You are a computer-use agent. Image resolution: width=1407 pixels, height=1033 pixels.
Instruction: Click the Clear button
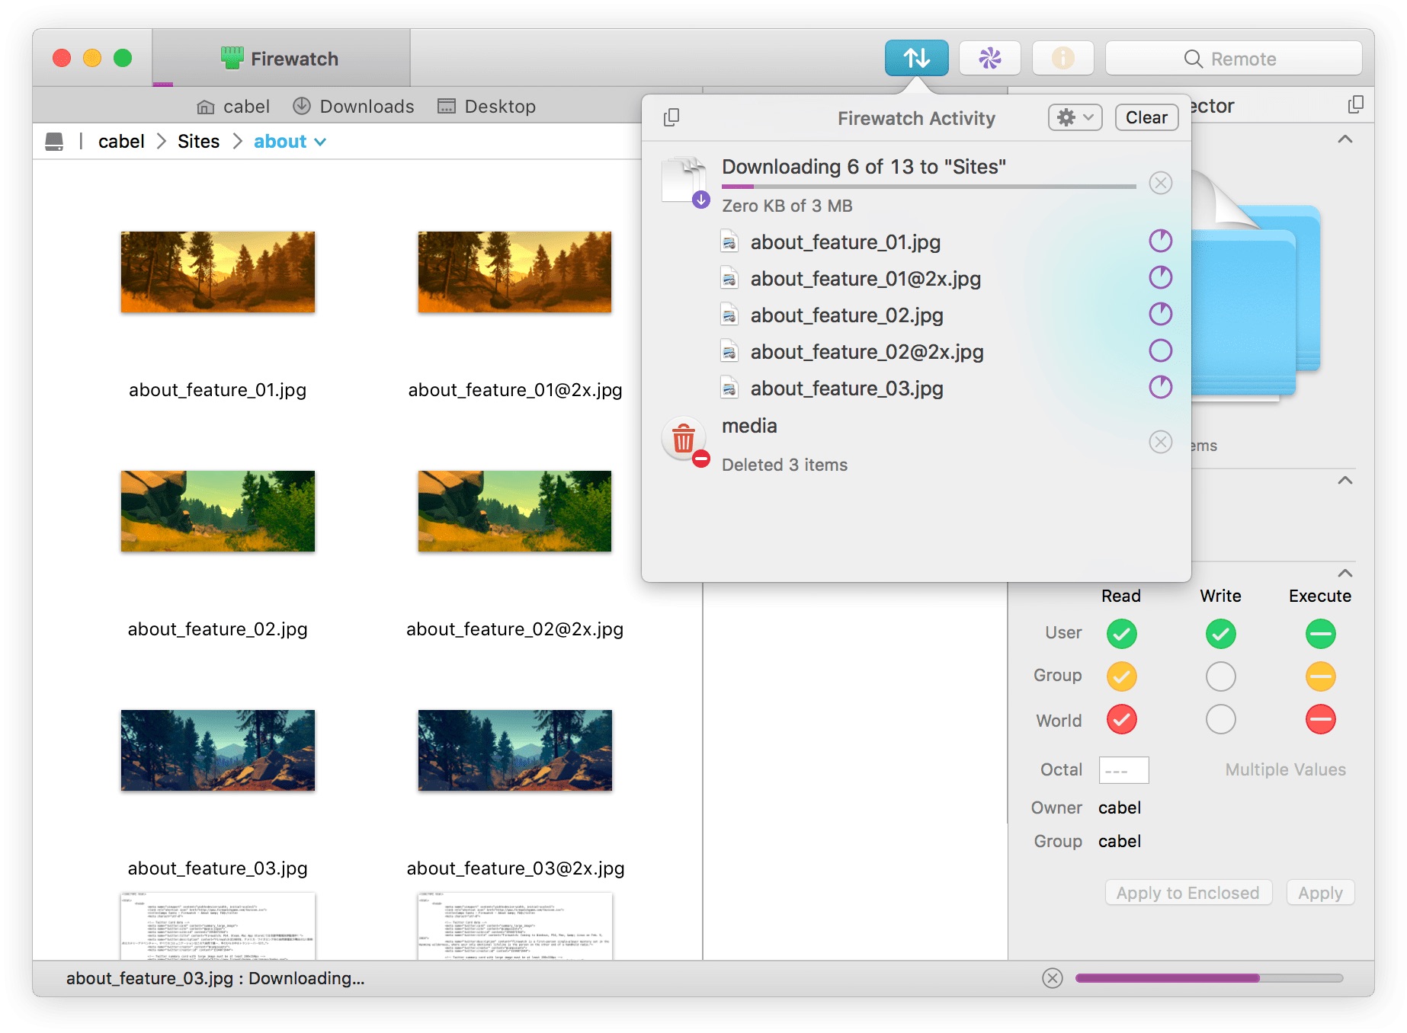[1146, 117]
